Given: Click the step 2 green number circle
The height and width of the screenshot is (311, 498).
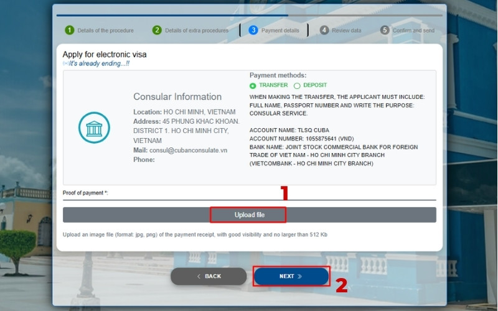Looking at the screenshot, I should point(157,30).
